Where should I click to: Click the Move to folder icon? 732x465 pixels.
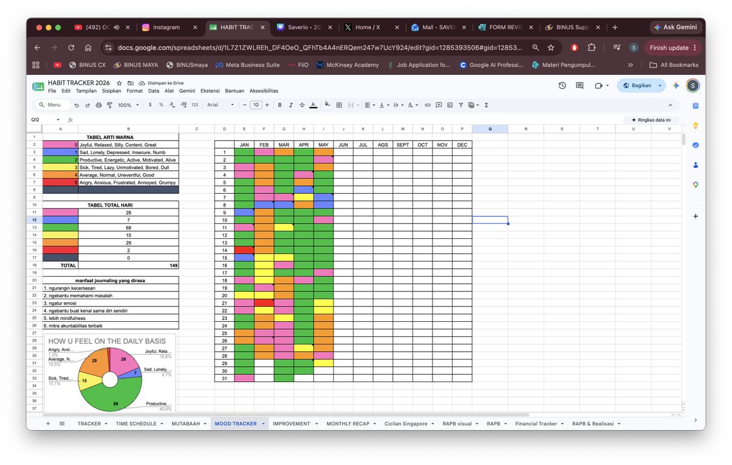(131, 83)
